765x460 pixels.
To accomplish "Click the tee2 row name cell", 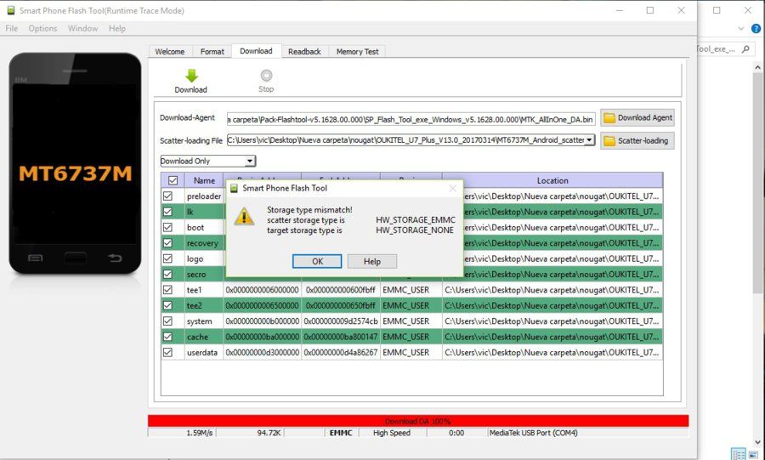I will [203, 305].
